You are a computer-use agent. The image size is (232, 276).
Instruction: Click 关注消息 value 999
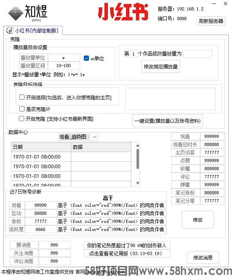coord(54,253)
